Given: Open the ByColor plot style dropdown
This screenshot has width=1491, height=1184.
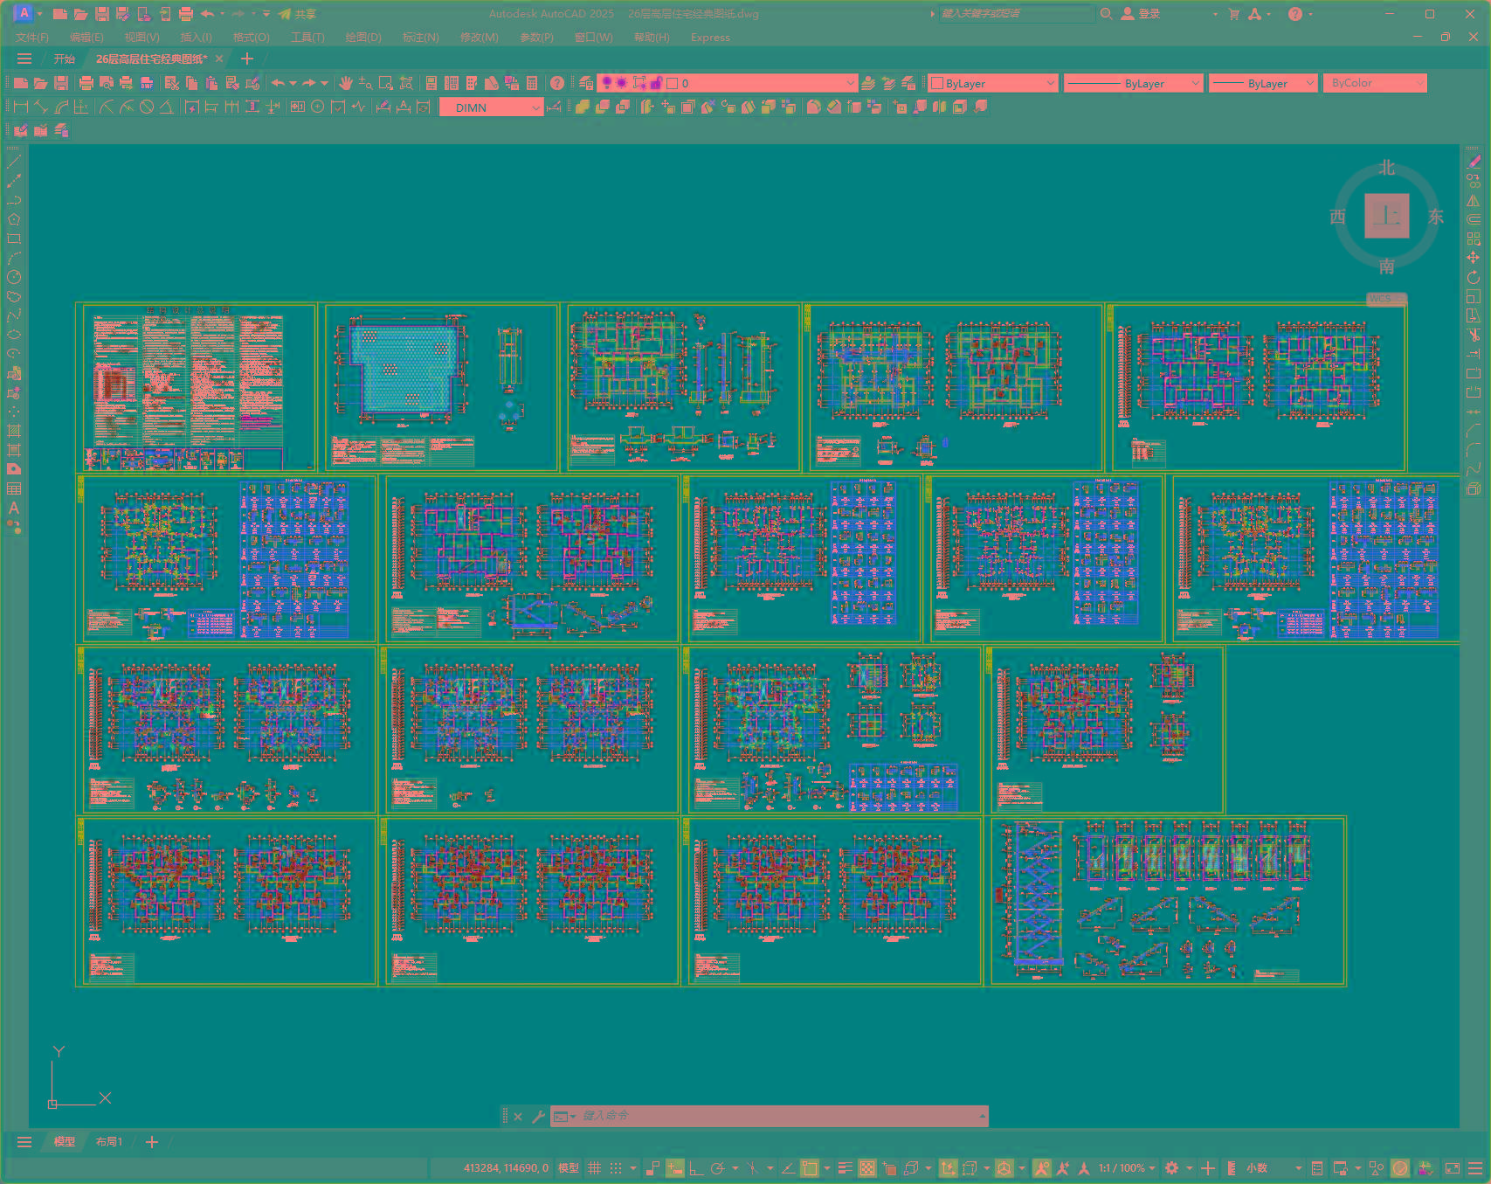Looking at the screenshot, I should tap(1375, 83).
